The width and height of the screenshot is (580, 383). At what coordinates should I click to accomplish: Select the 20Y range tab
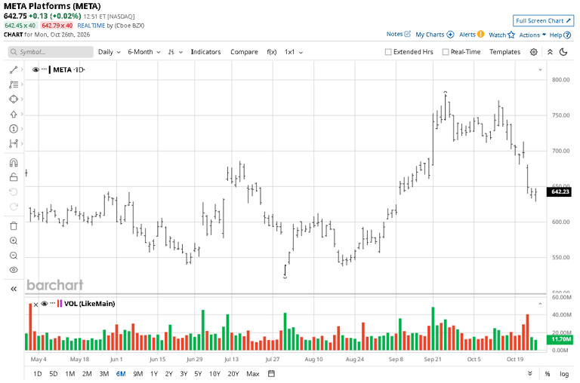[233, 374]
